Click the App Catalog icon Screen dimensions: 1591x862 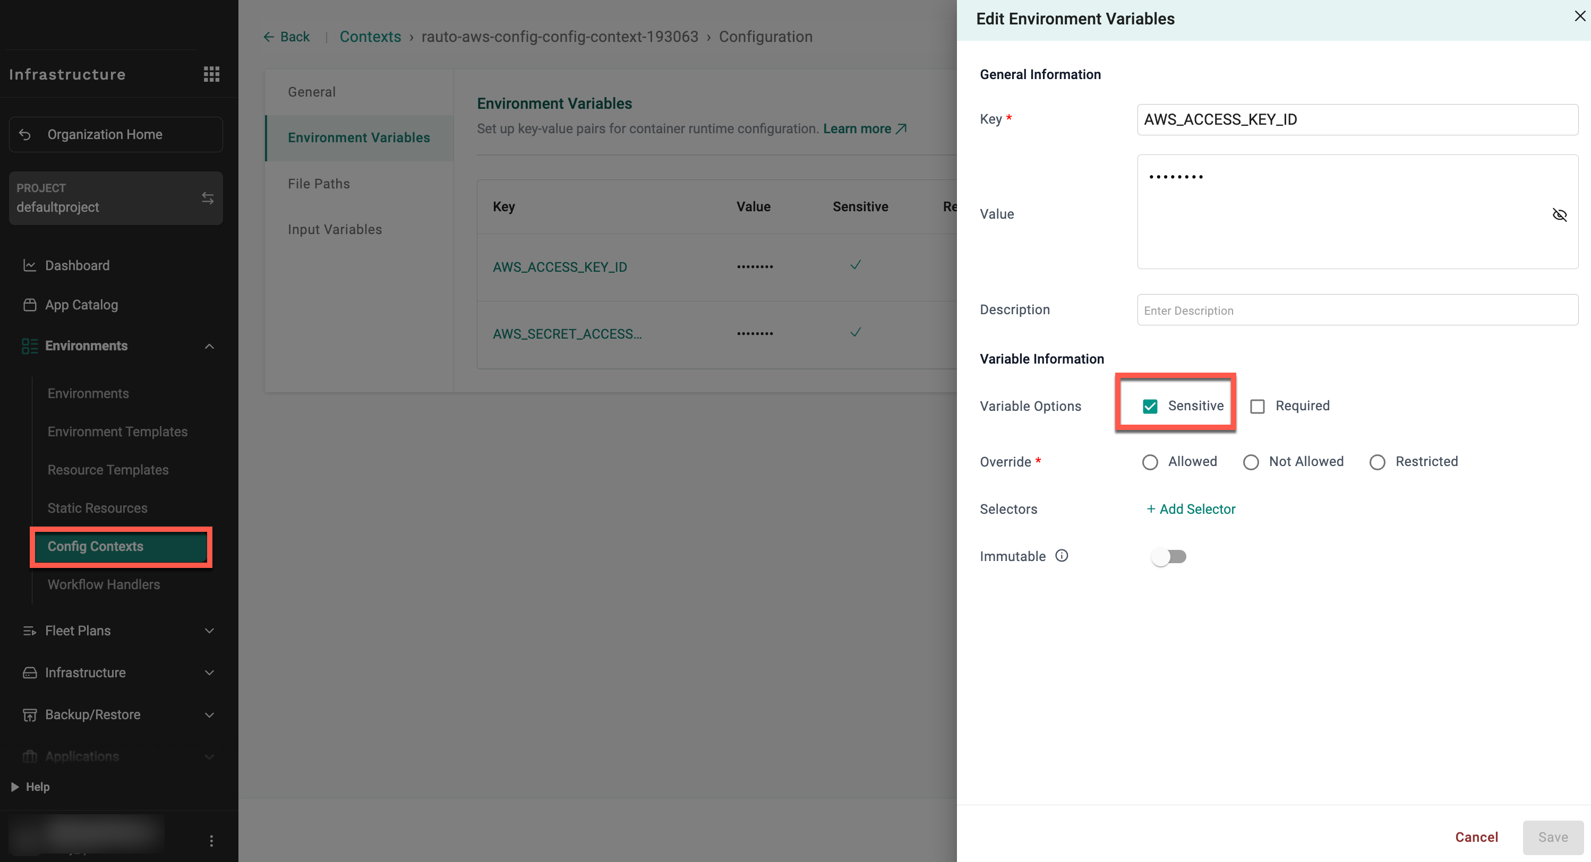pos(29,305)
